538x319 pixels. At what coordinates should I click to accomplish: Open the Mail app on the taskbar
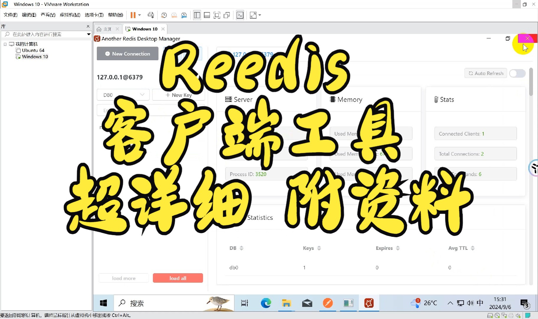307,303
